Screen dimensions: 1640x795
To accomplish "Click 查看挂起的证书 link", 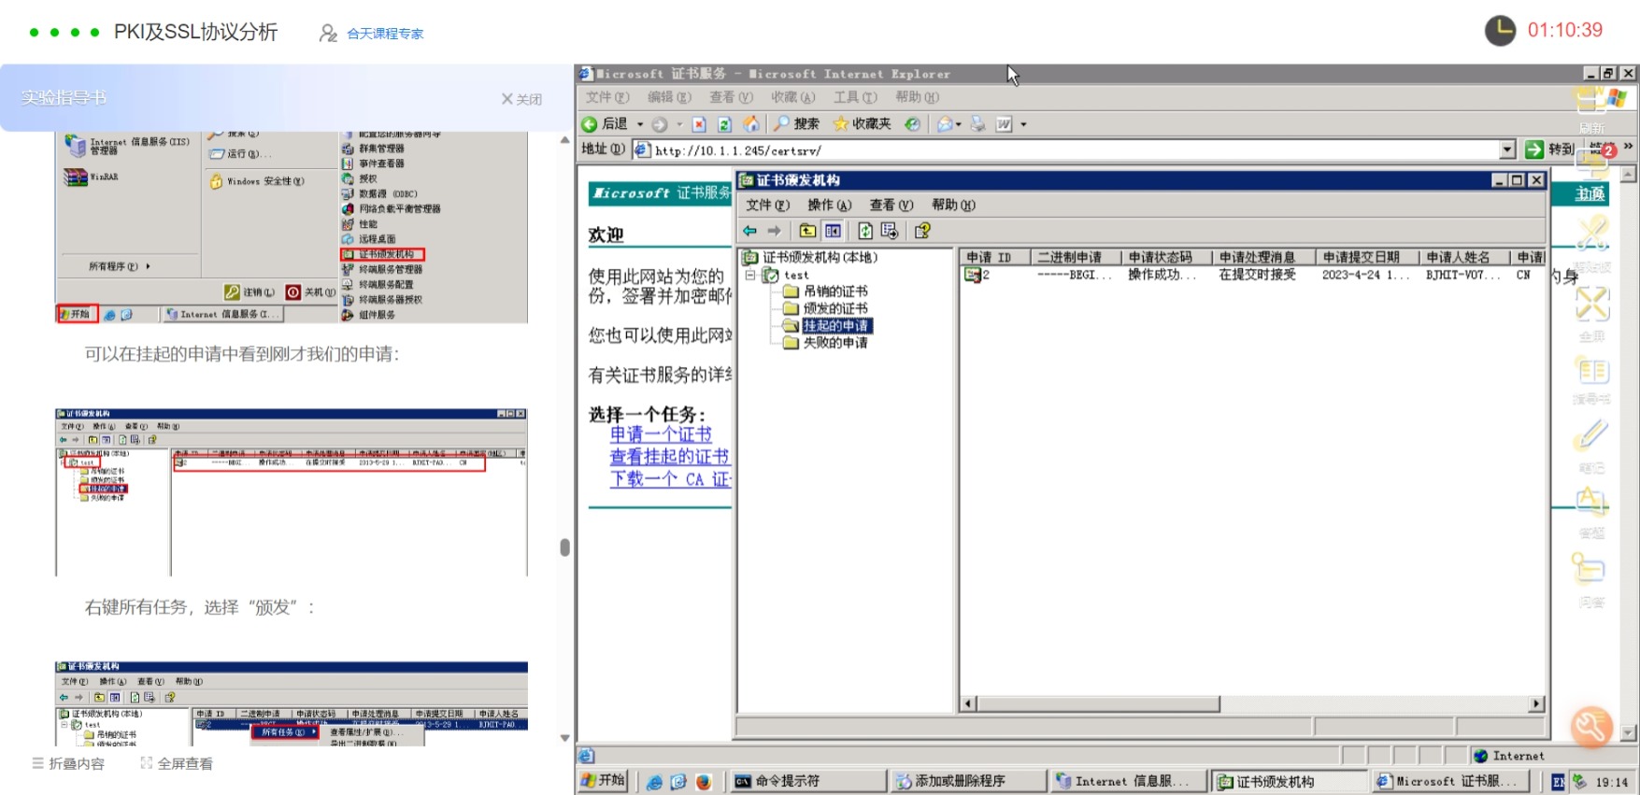I will [x=669, y=457].
